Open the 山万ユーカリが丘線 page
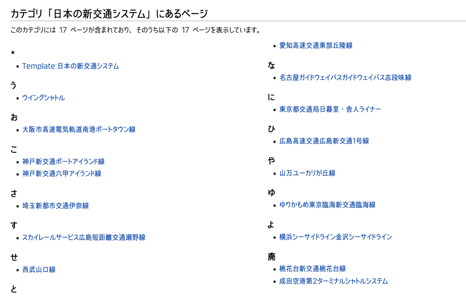 click(x=307, y=173)
